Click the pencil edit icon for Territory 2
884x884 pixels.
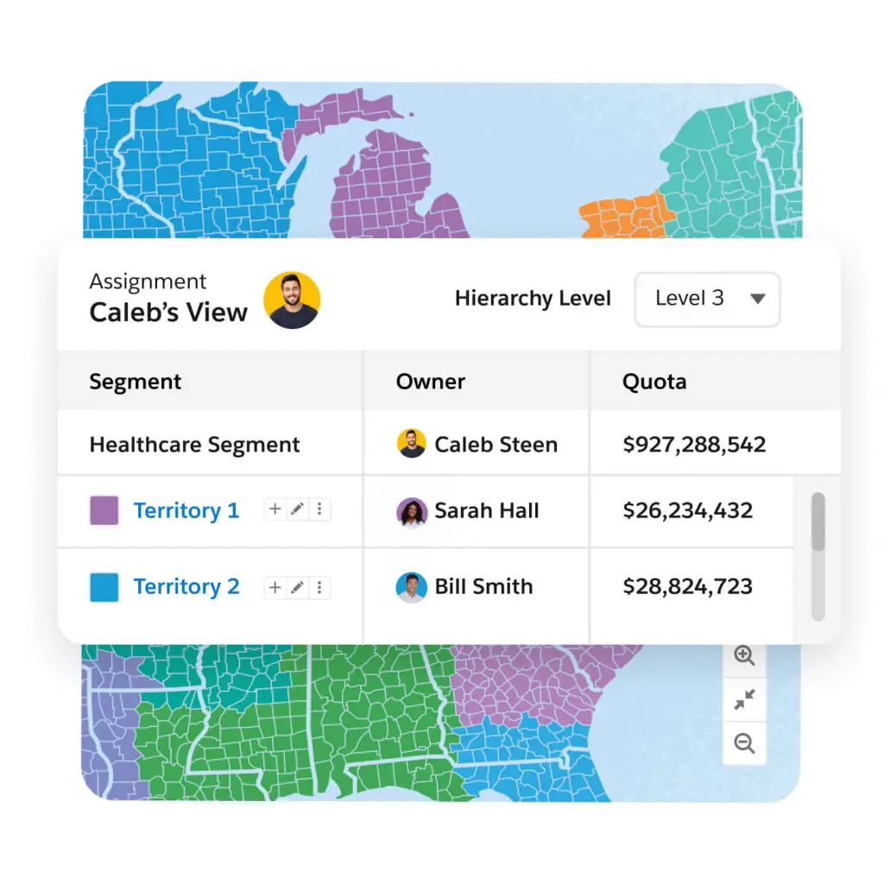[x=297, y=588]
